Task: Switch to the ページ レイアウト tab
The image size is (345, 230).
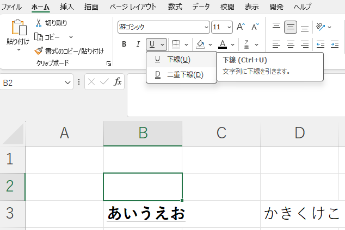Action: (133, 7)
